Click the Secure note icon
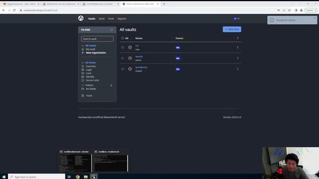 [x=83, y=81]
